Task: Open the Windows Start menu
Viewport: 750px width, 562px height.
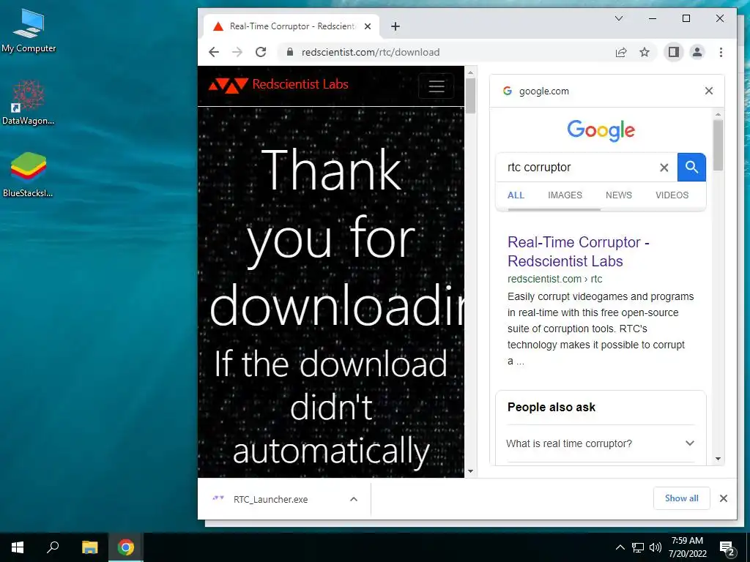Action: pos(18,547)
